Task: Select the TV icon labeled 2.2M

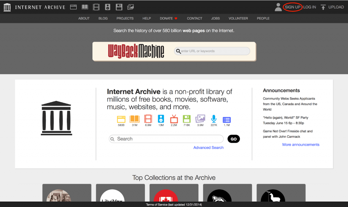Action: point(174,119)
